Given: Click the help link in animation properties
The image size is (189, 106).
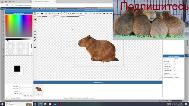Looking at the screenshot, I should (176, 77).
